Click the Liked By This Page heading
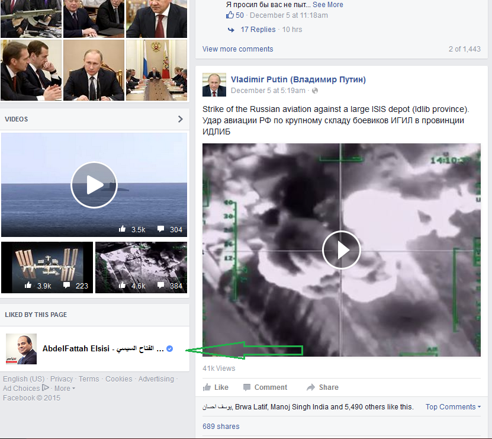The width and height of the screenshot is (492, 439). (x=36, y=315)
